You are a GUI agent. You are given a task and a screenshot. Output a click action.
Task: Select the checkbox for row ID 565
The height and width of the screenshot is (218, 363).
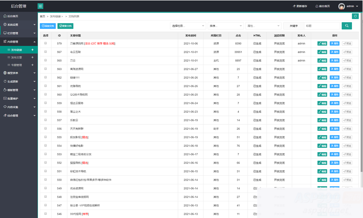coord(45,60)
